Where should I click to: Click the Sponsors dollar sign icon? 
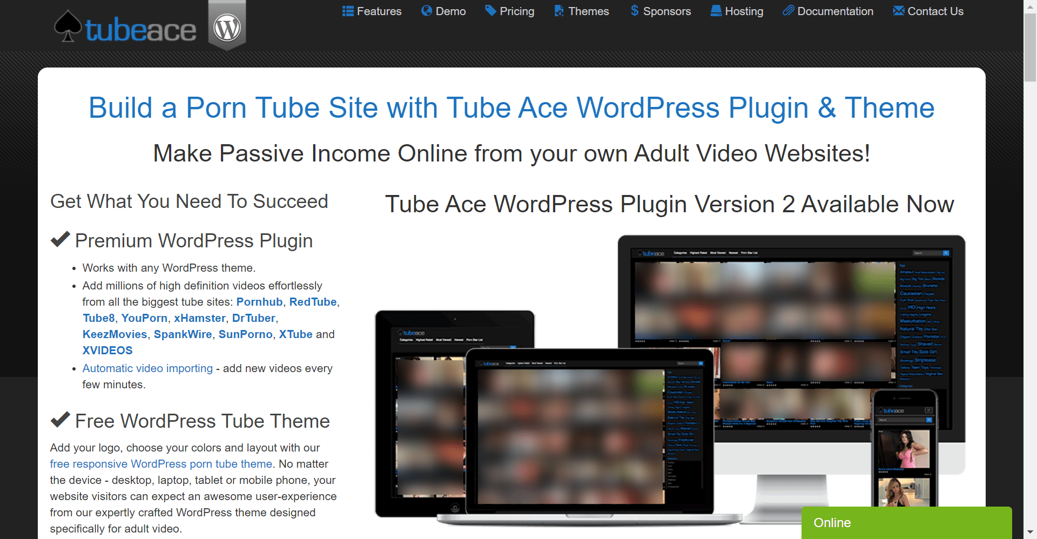tap(635, 11)
